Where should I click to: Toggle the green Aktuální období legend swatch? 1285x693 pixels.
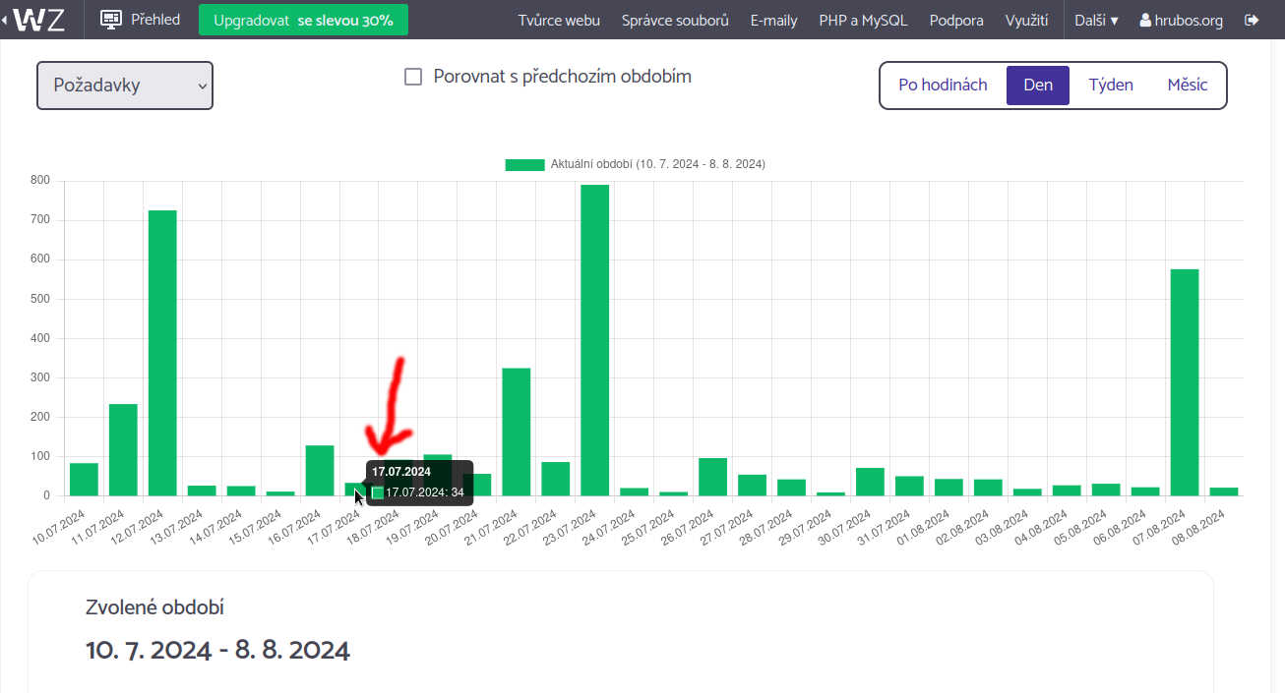click(x=524, y=164)
